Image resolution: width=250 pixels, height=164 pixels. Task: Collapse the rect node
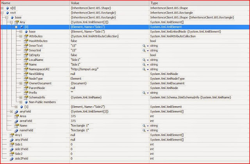click(x=2, y=13)
